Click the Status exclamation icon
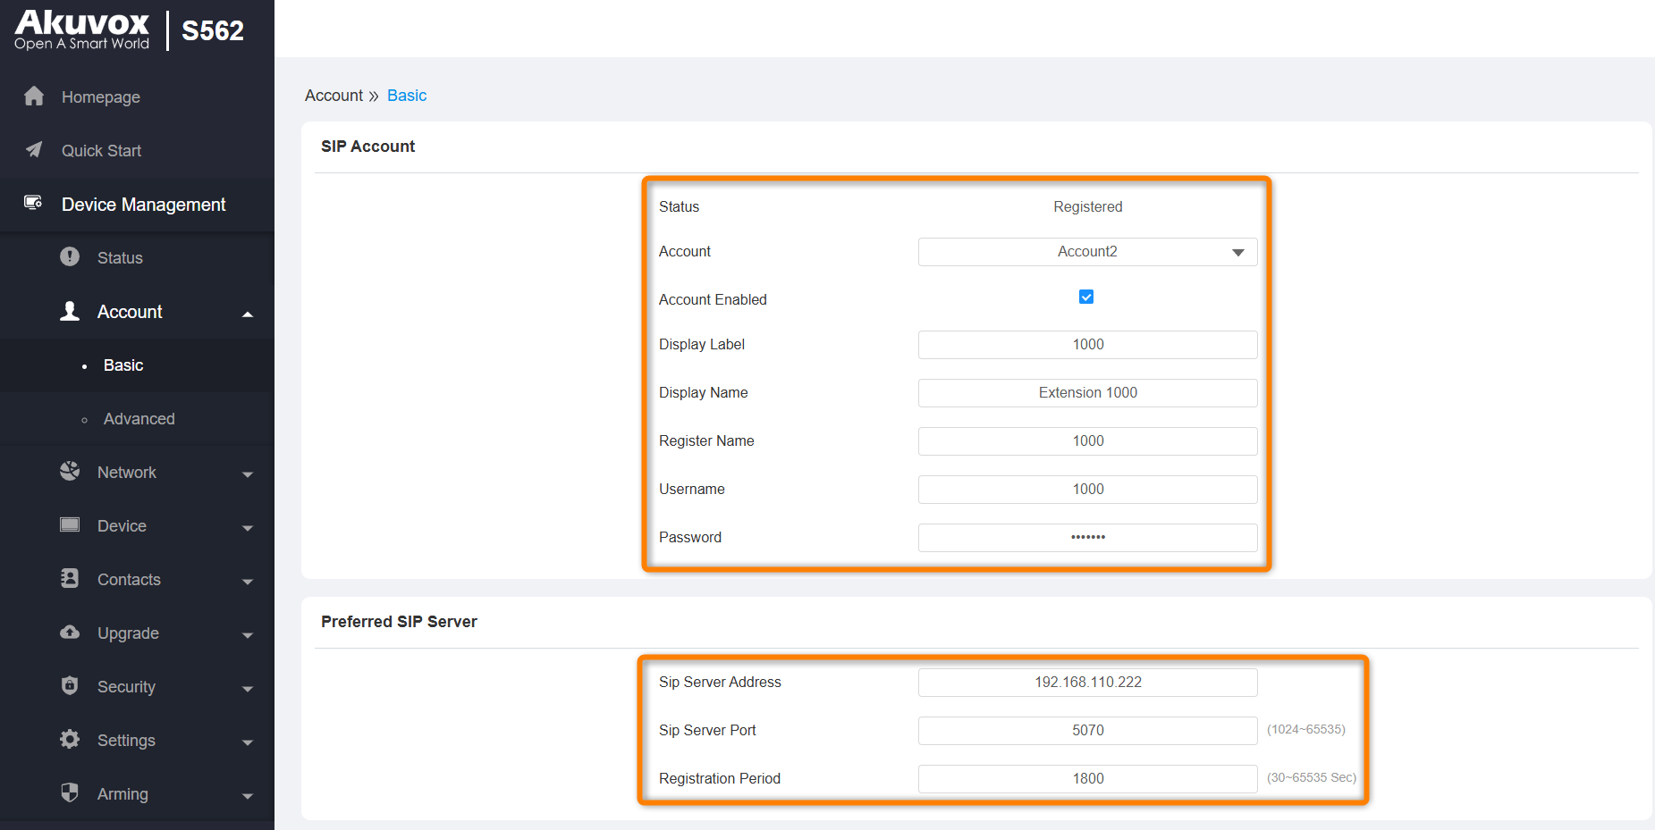Image resolution: width=1655 pixels, height=830 pixels. [70, 257]
